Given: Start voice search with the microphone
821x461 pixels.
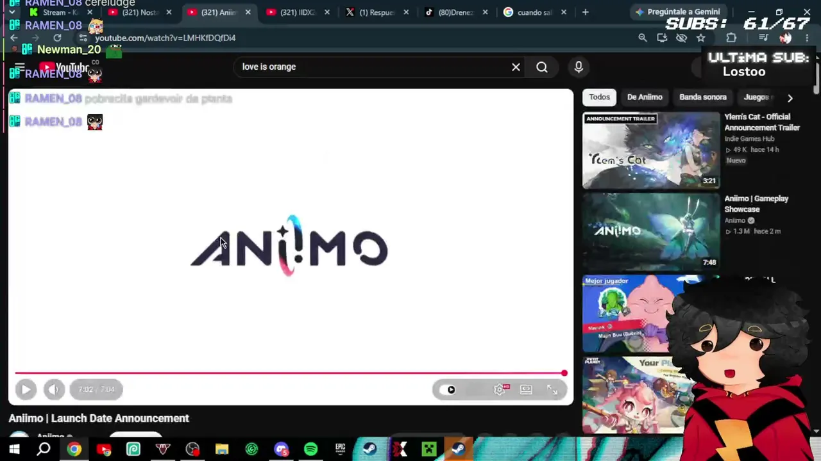Looking at the screenshot, I should (579, 67).
